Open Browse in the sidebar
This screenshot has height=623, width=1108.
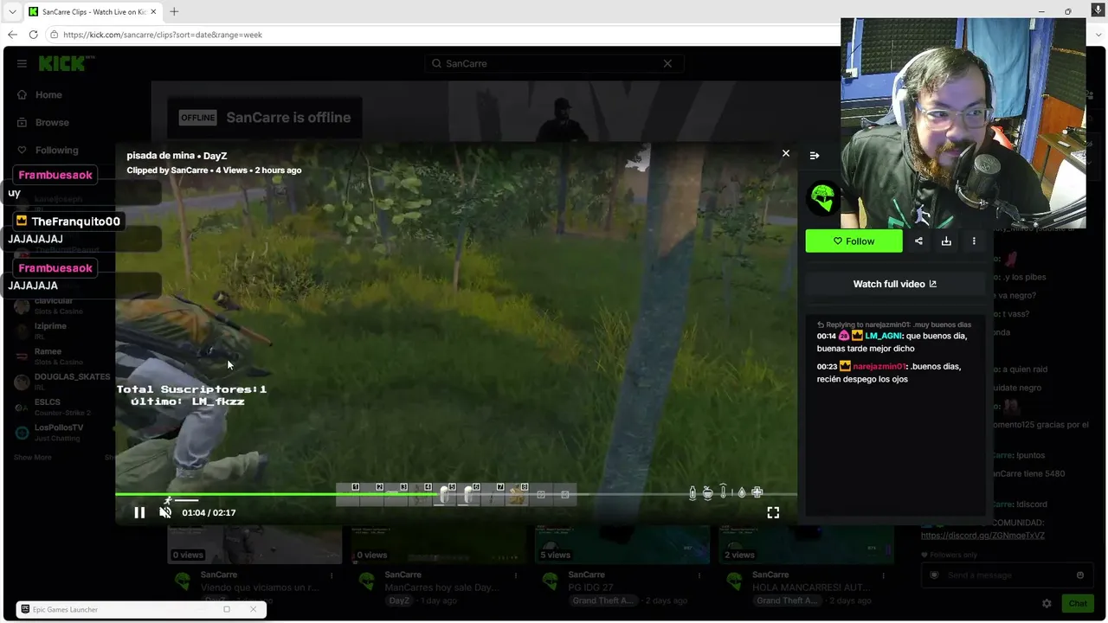[52, 123]
